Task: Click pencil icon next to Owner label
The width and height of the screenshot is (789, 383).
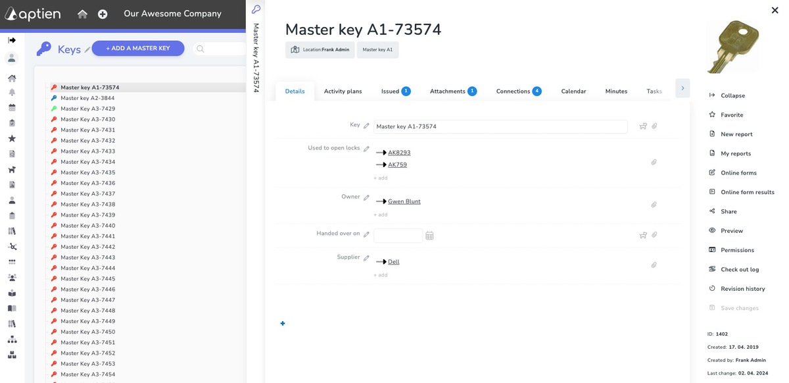Action: point(367,197)
